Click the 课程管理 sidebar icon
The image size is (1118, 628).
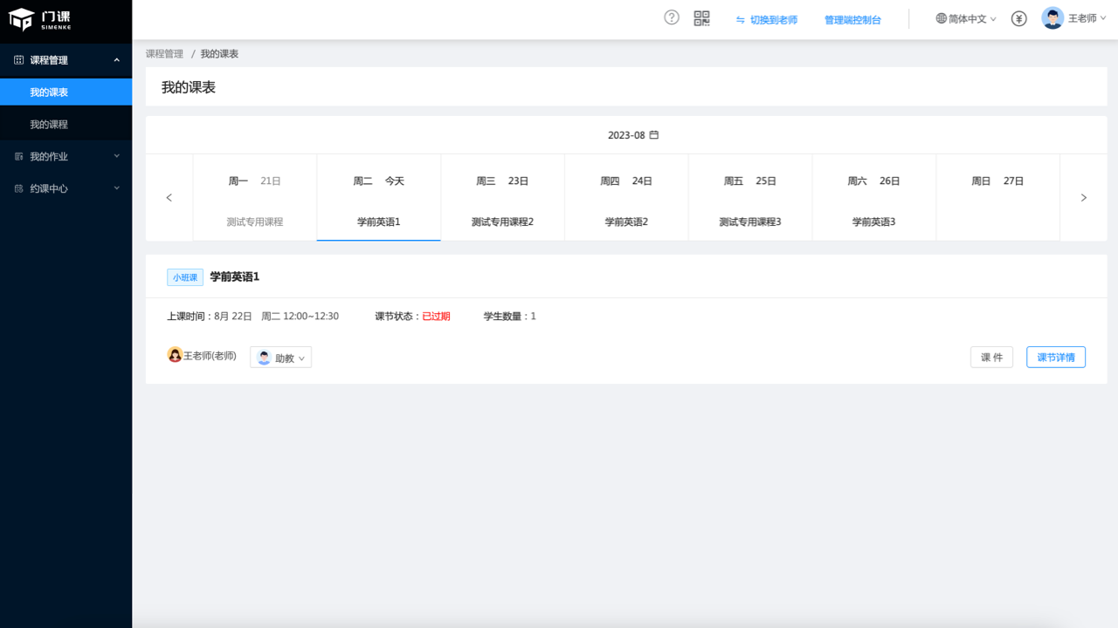pyautogui.click(x=18, y=59)
